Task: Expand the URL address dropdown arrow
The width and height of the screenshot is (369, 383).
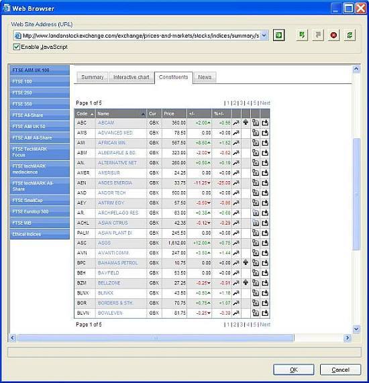Action: pos(264,36)
